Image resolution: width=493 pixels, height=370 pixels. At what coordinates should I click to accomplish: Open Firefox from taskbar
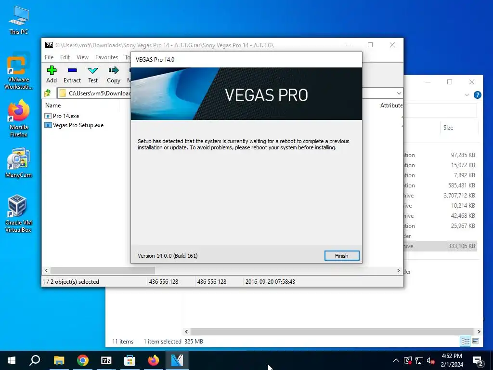point(154,360)
